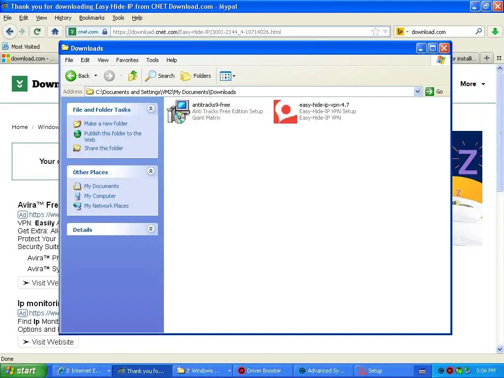504x378 pixels.
Task: Open Tools menu in Downloads window
Action: 153,60
